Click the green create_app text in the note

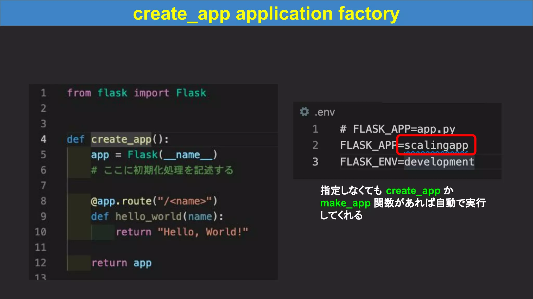click(413, 191)
